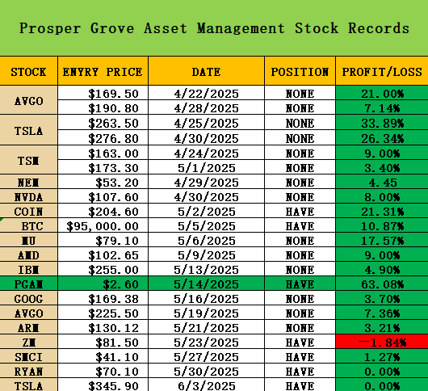
Task: Select the $225.50 entry price cell
Action: [x=103, y=313]
